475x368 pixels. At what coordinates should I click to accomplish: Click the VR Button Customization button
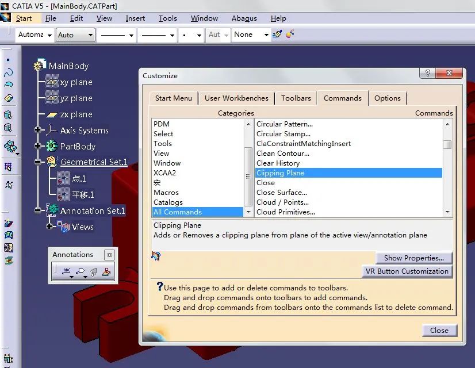coord(407,271)
